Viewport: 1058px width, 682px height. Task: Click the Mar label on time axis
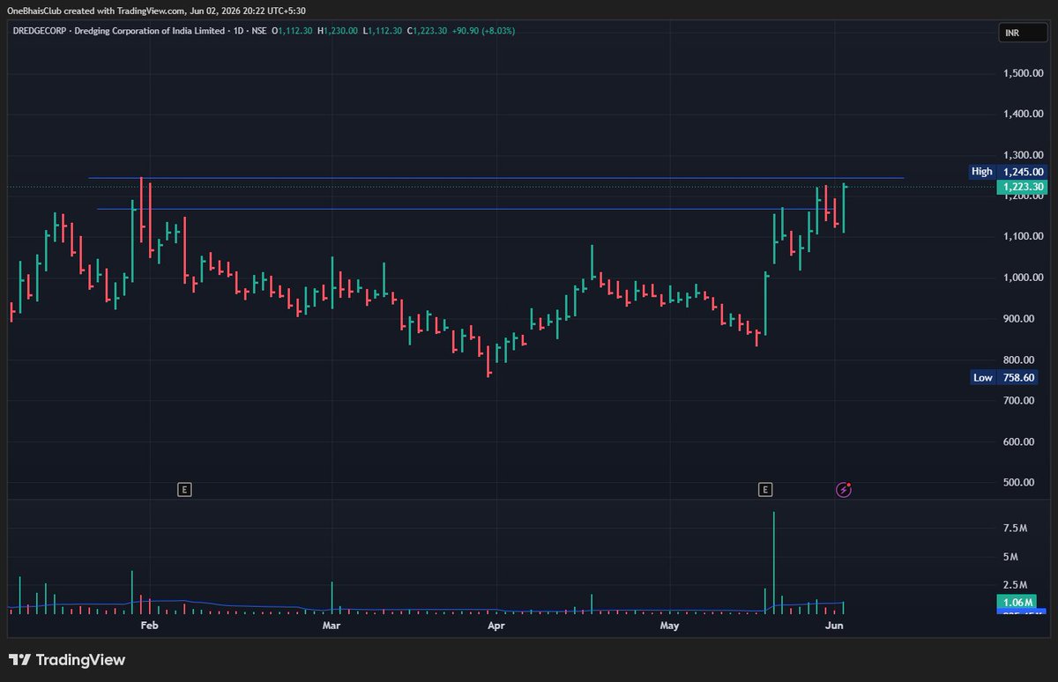332,626
